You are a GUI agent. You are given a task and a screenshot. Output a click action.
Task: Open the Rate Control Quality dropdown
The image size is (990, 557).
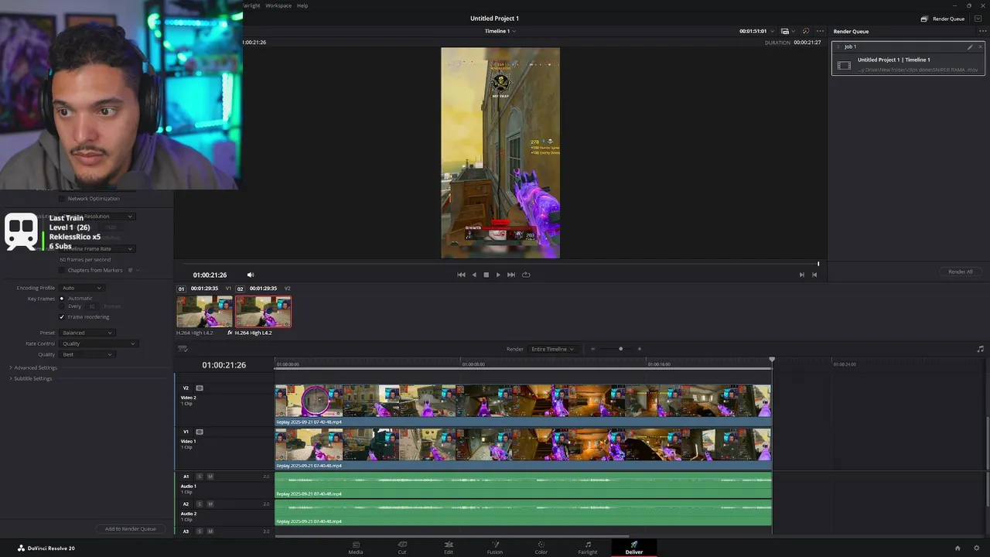click(98, 343)
